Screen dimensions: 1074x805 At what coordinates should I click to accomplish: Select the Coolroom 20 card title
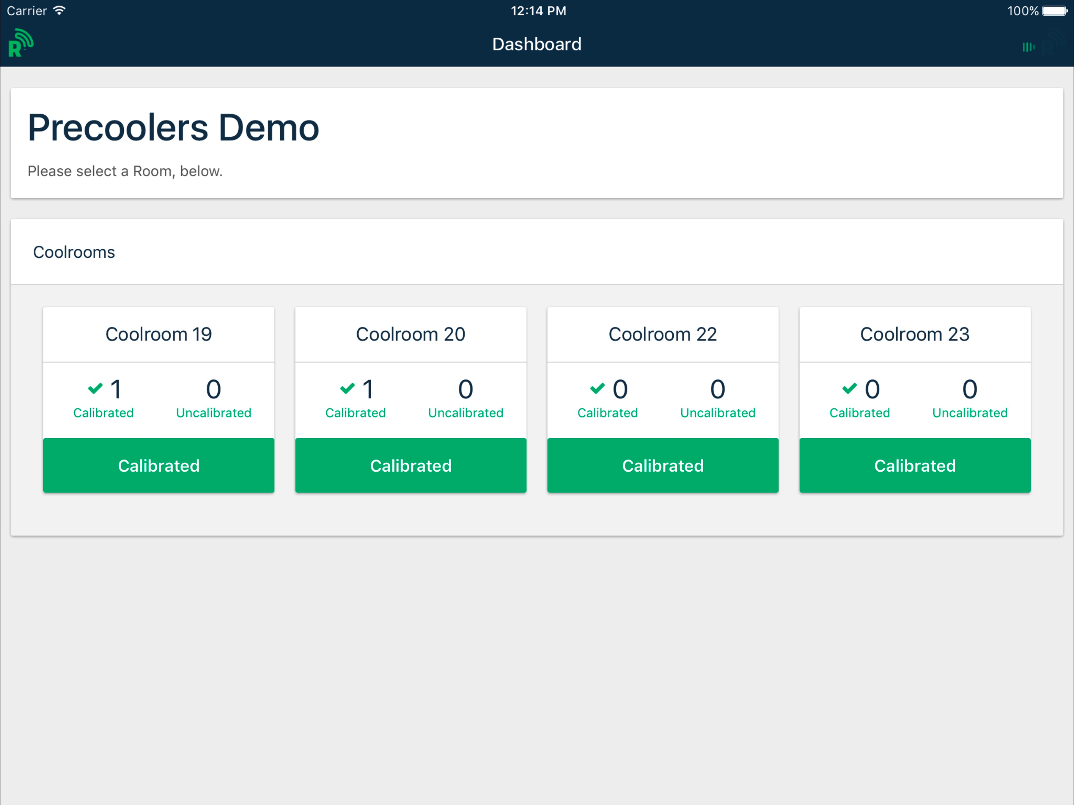click(x=411, y=334)
